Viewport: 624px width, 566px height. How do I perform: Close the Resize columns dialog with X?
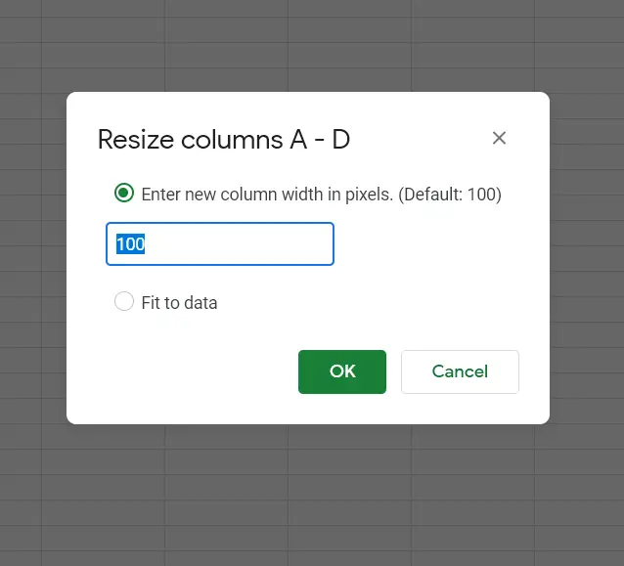(499, 138)
